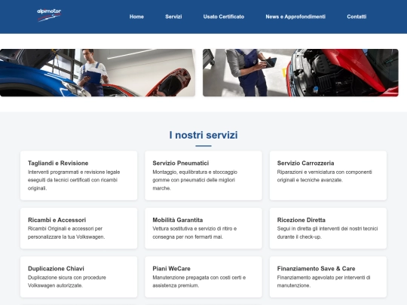407x305 pixels.
Task: Select the Servizio Carrozzeria card title
Action: pyautogui.click(x=305, y=163)
